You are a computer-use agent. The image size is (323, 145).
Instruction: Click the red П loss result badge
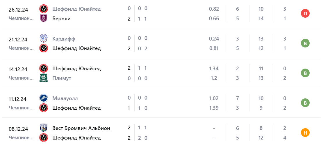(x=305, y=14)
